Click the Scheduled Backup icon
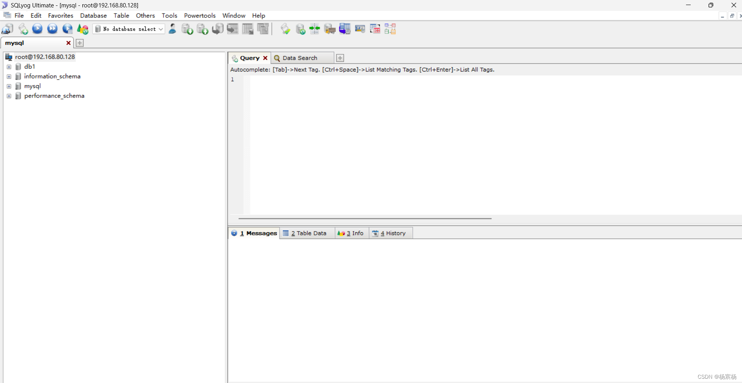 pos(345,29)
